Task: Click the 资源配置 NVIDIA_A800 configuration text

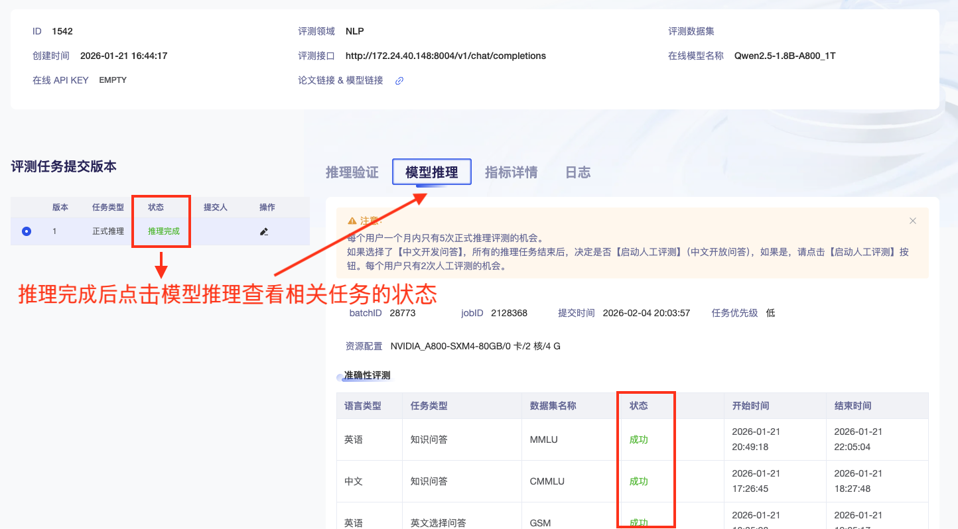Action: click(x=474, y=345)
